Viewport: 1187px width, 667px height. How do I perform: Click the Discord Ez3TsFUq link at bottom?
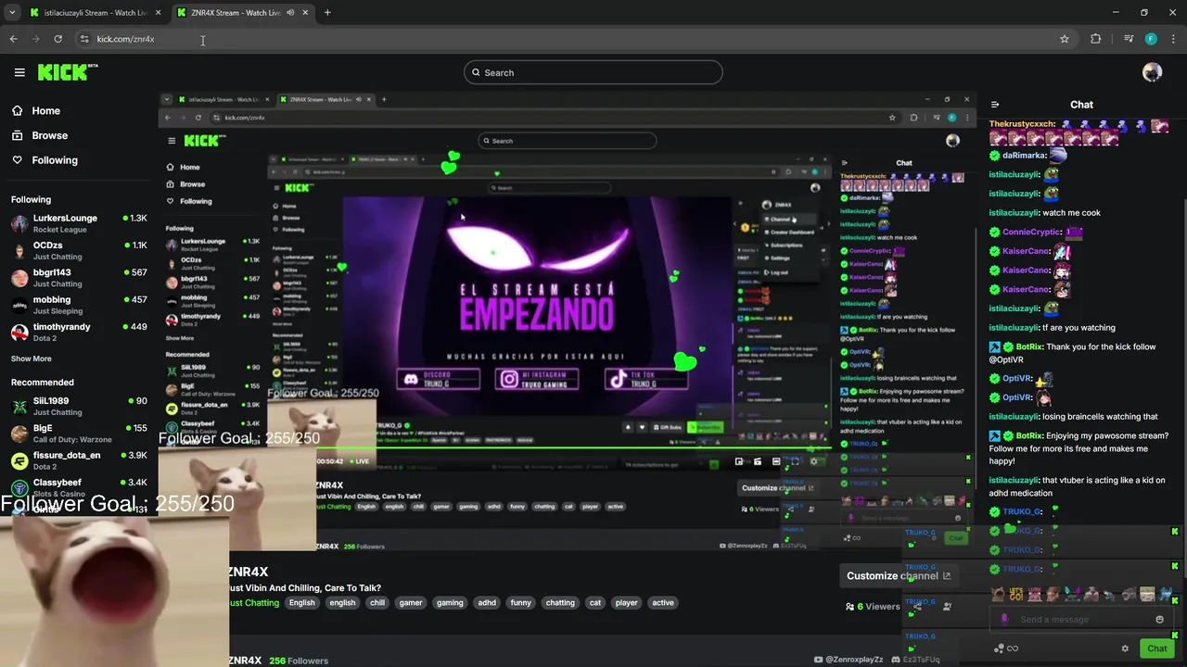point(915,660)
